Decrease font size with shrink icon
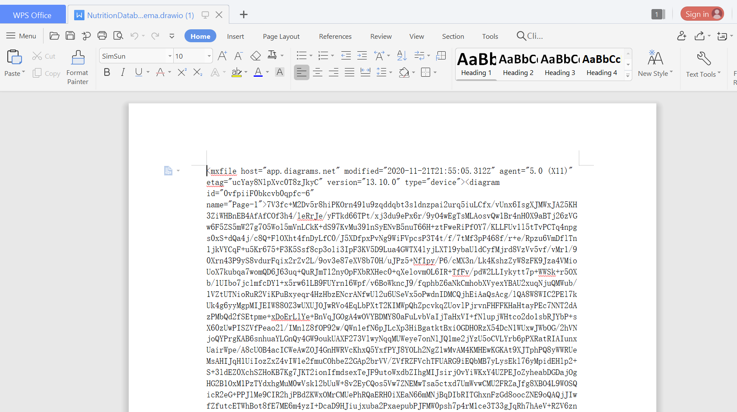 [238, 56]
